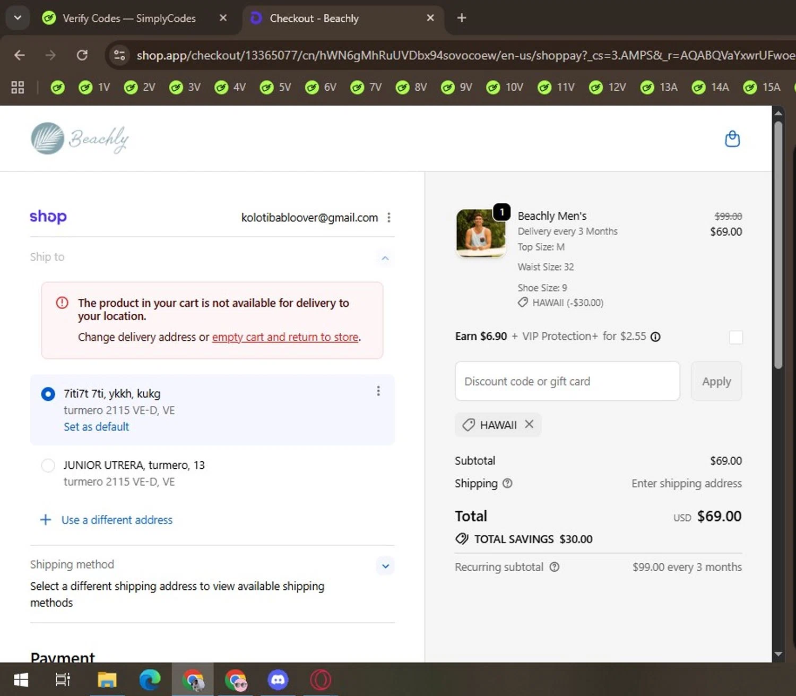This screenshot has width=796, height=696.
Task: Collapse the Ship to section
Action: (385, 258)
